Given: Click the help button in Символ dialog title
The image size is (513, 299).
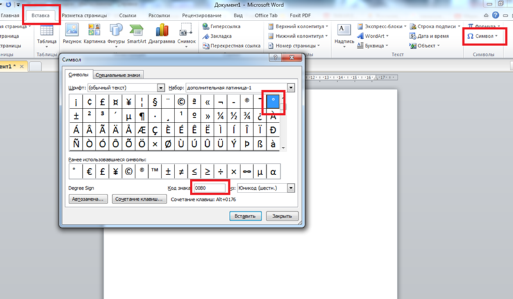Looking at the screenshot, I should point(275,58).
